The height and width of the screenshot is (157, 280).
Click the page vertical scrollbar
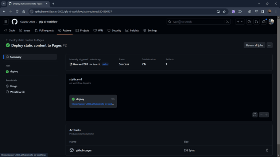point(278,81)
